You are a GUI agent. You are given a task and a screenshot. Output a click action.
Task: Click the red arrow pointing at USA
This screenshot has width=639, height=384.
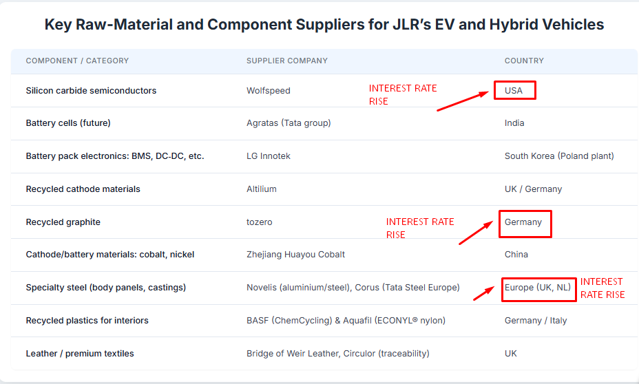tap(463, 100)
